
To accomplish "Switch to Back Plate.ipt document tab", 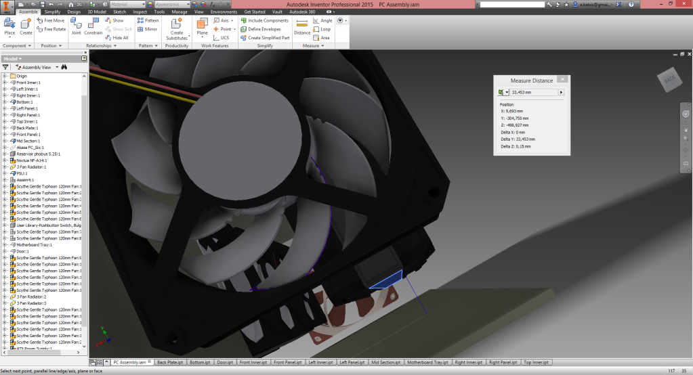I will coord(170,362).
